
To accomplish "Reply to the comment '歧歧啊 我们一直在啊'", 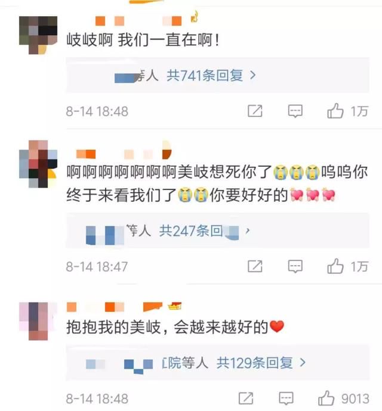I will click(x=295, y=111).
